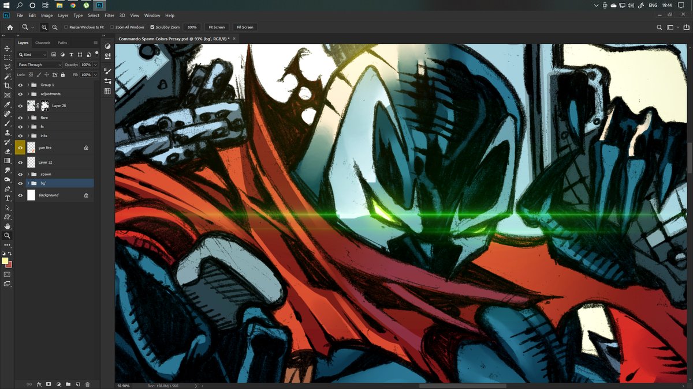
Task: Expand the flare group arrow
Action: point(28,118)
